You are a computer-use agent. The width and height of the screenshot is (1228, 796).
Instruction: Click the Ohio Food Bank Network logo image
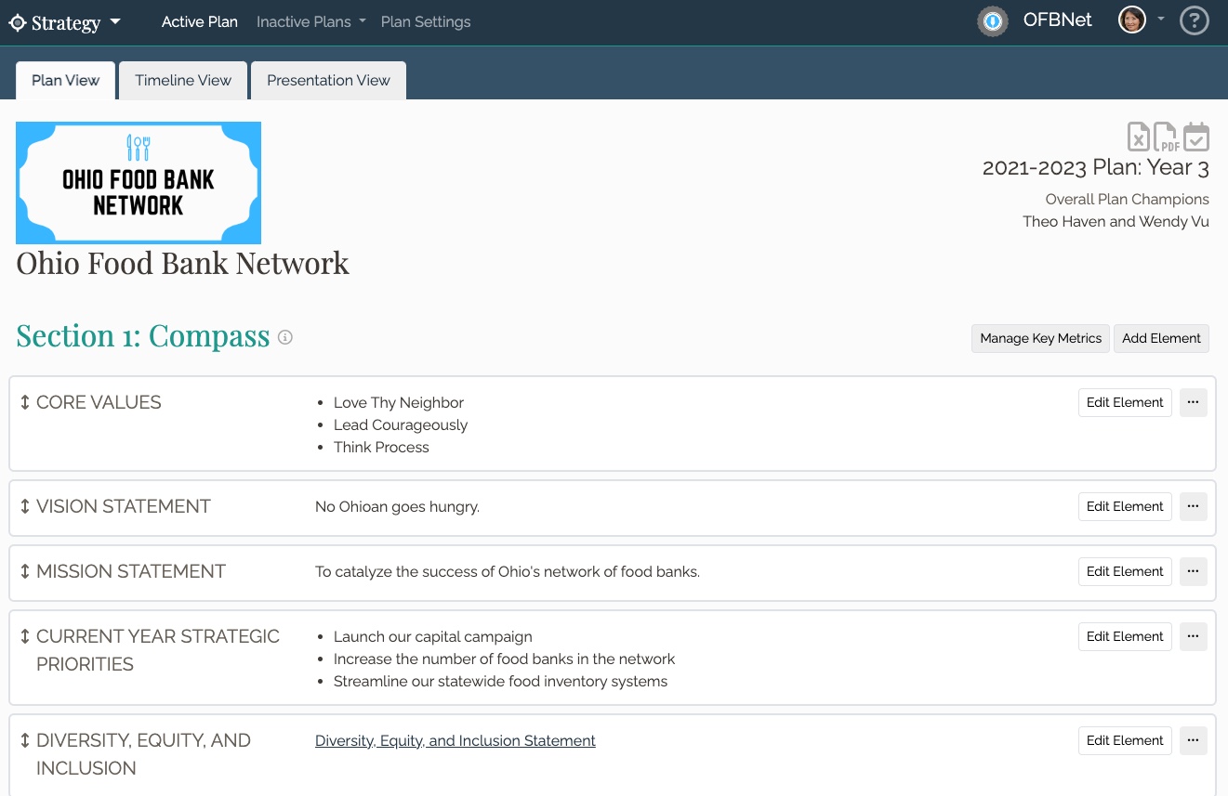[139, 183]
